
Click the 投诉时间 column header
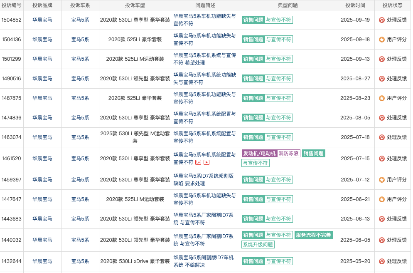click(355, 5)
